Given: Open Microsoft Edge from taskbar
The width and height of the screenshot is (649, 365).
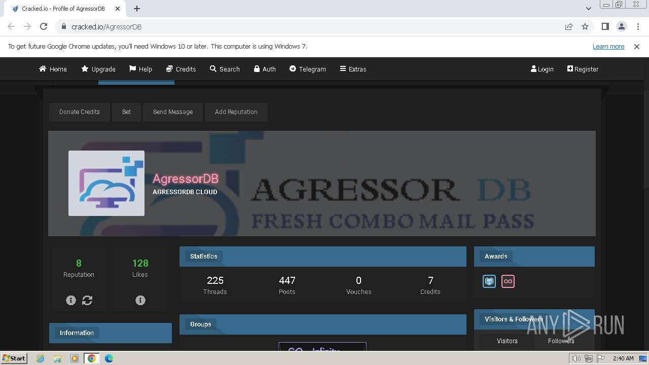Looking at the screenshot, I should point(109,358).
